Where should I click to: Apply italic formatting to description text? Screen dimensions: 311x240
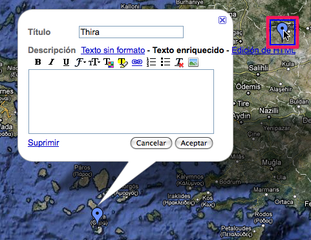point(52,62)
